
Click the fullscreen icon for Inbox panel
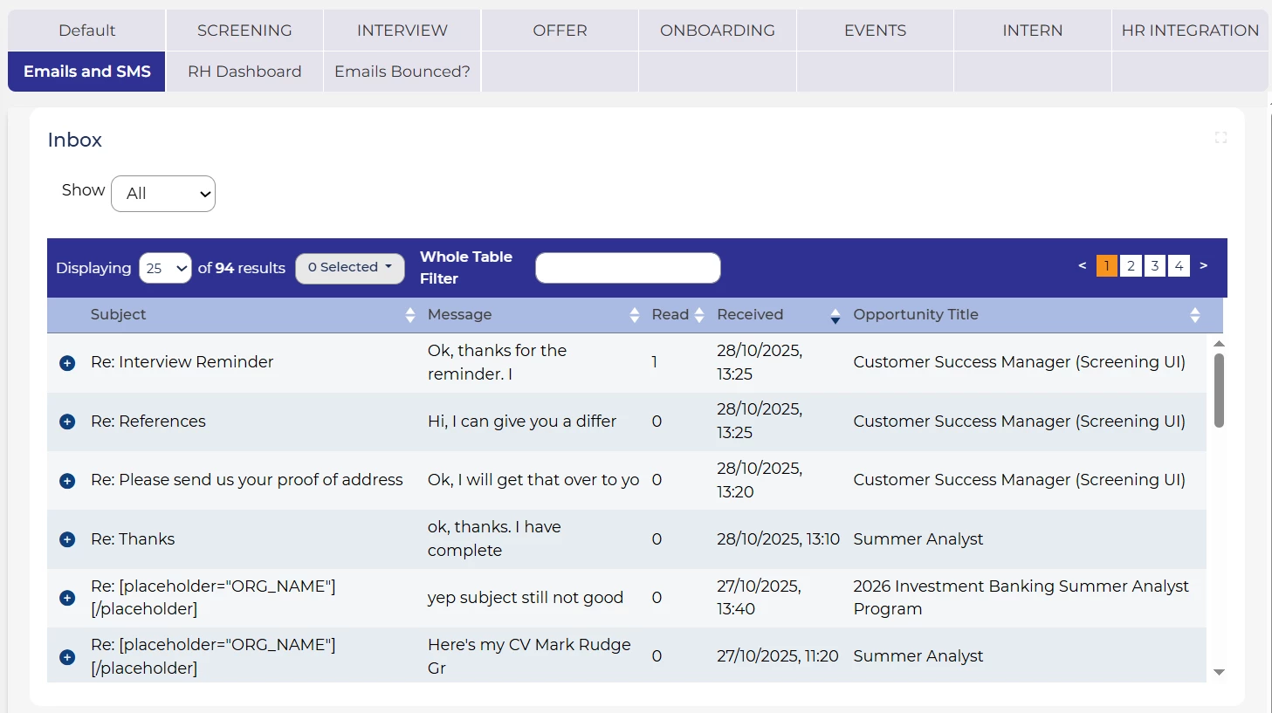[x=1220, y=138]
